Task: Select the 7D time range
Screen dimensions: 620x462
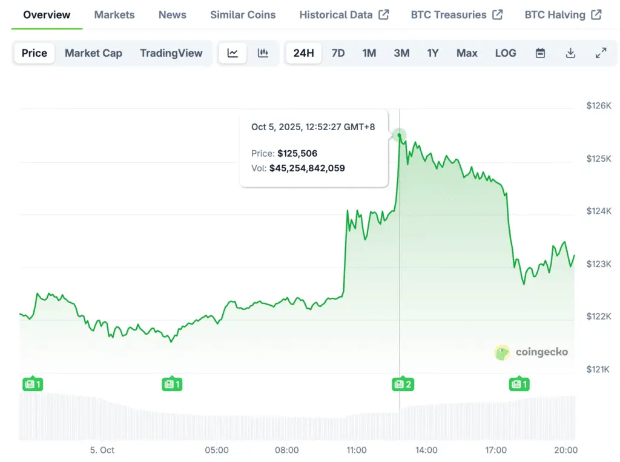Action: tap(338, 53)
